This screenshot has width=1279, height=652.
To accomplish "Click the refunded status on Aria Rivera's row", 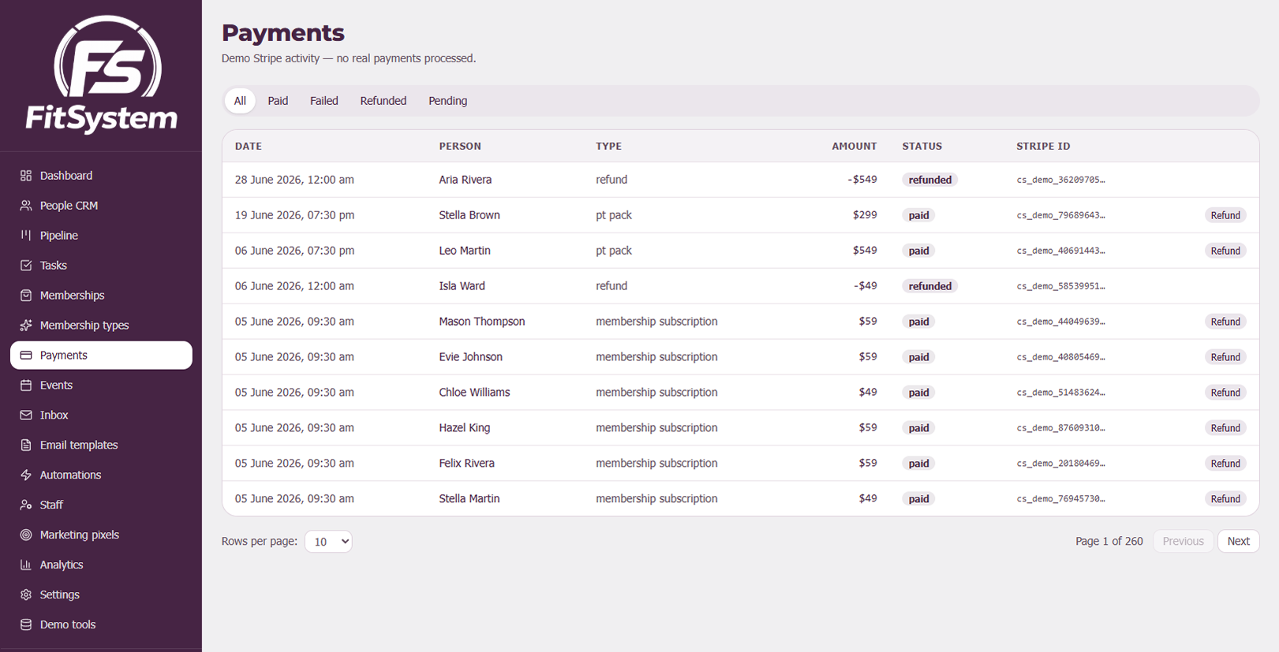I will coord(929,180).
